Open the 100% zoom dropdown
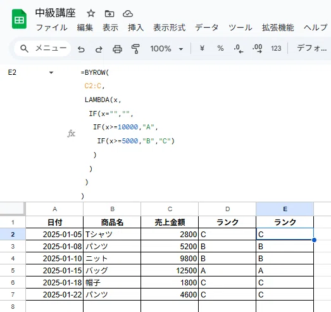 click(166, 49)
